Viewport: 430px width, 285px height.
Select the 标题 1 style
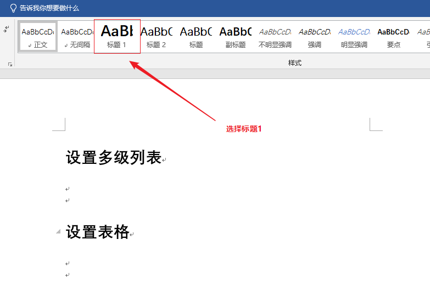(117, 36)
